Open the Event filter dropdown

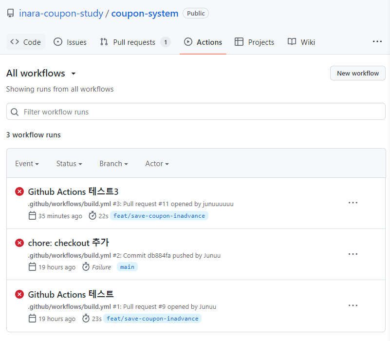(x=27, y=164)
